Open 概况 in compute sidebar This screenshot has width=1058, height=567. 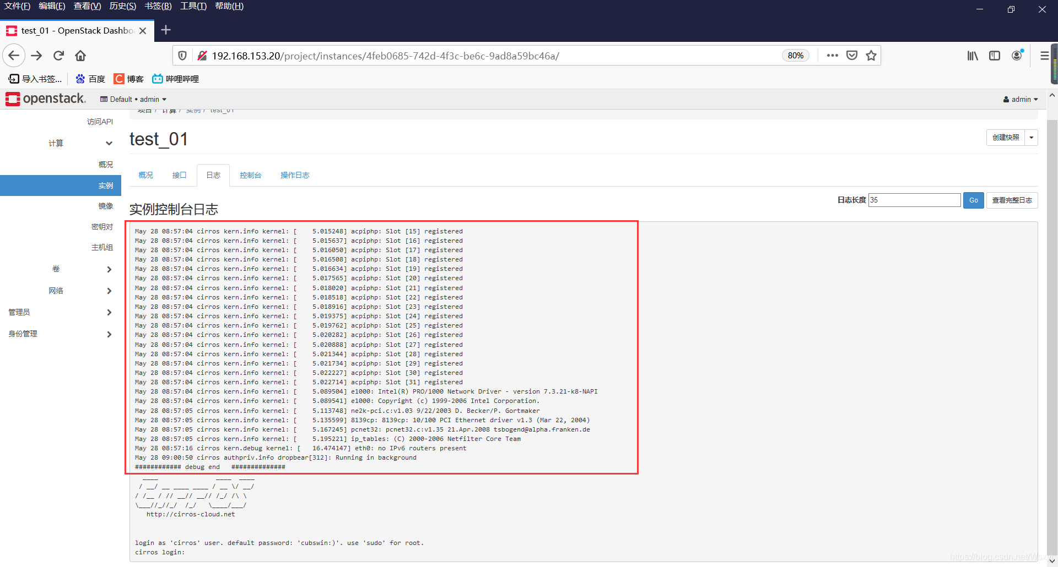[106, 165]
